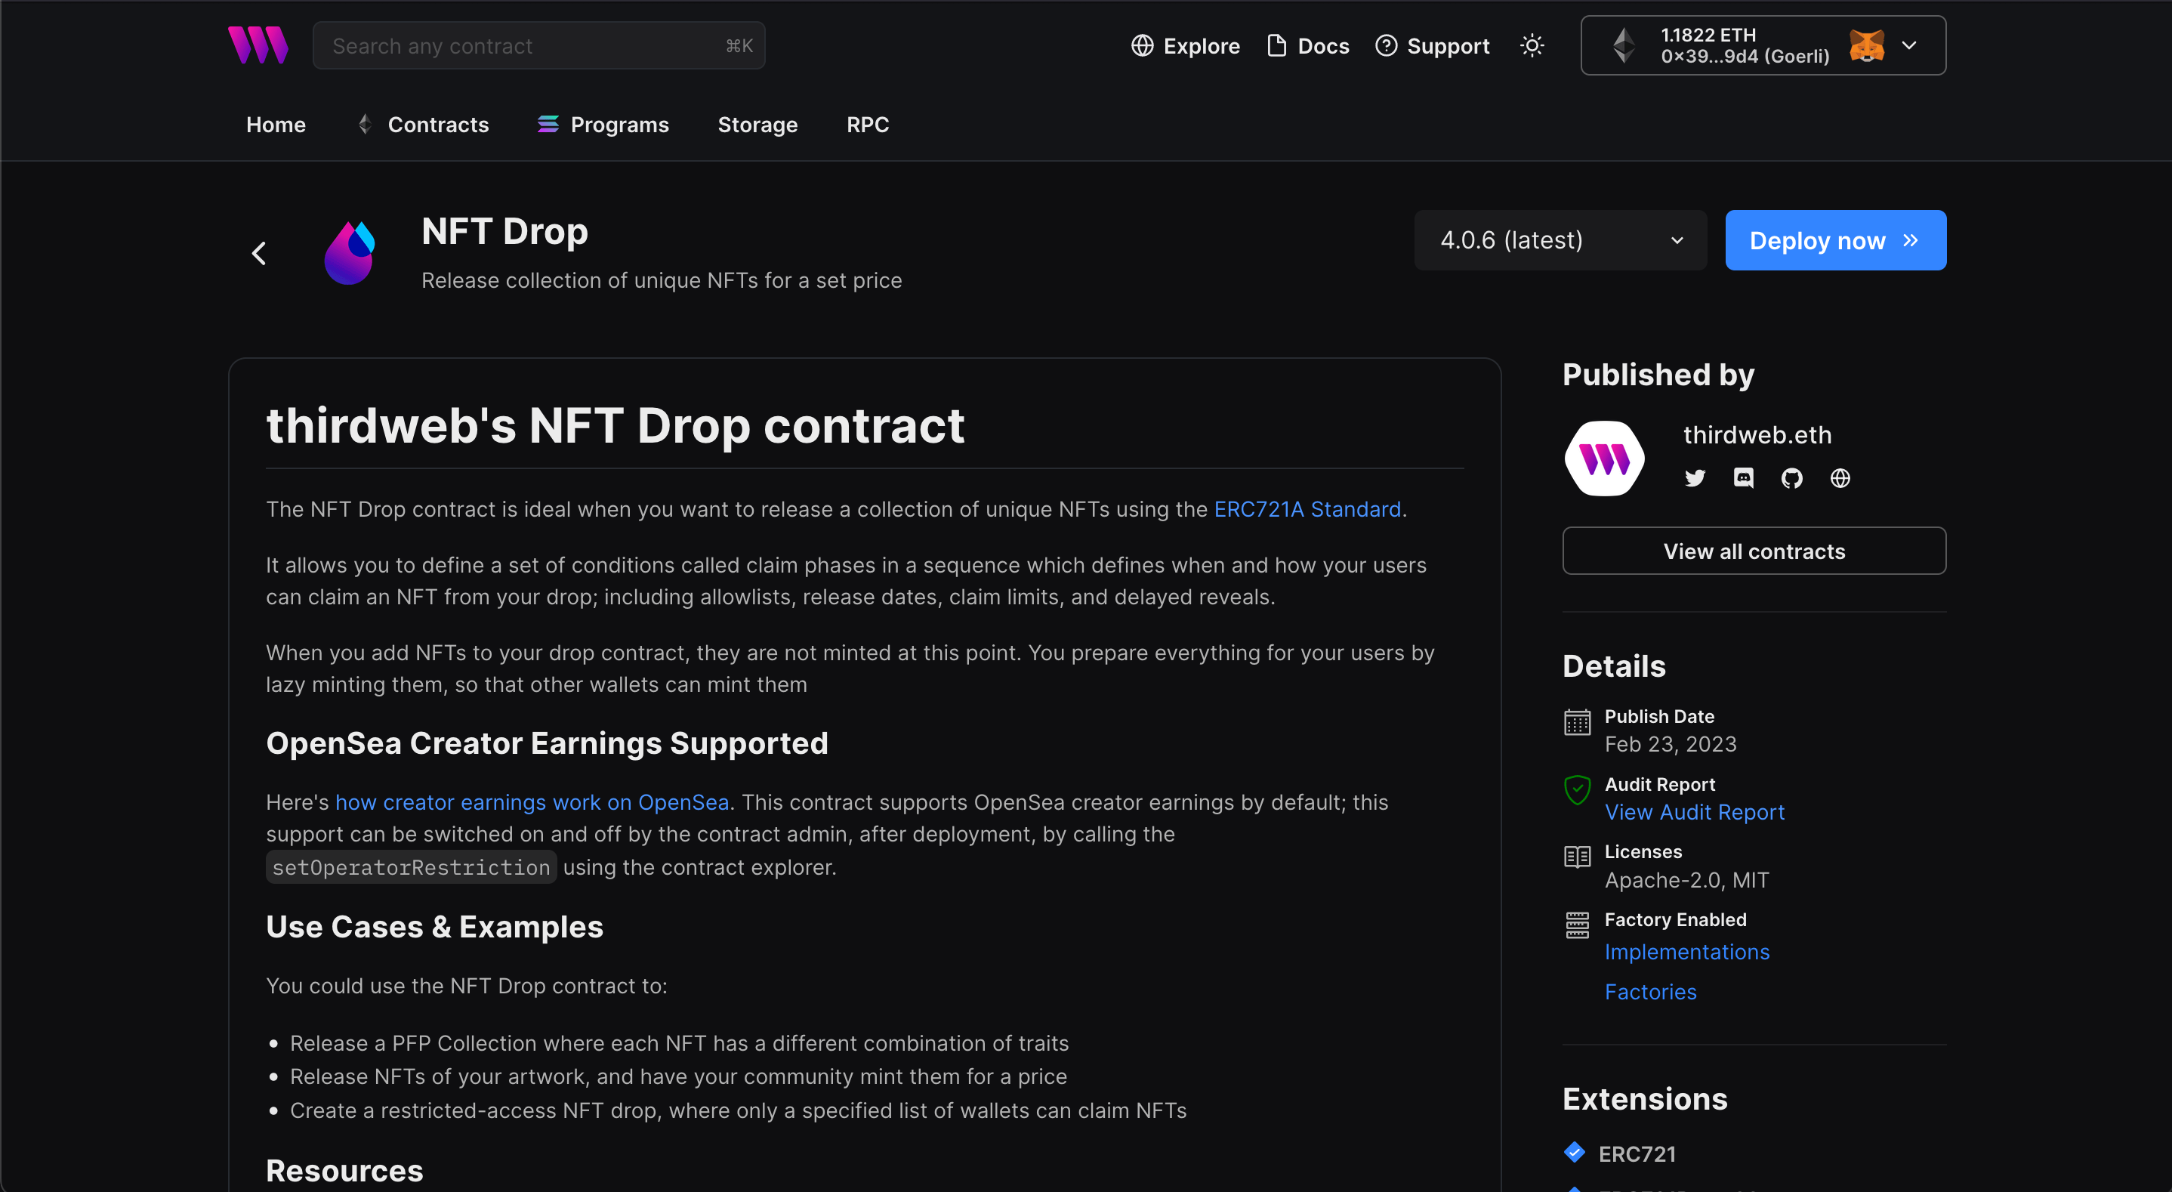Open thirdweb's Discord icon
Viewport: 2172px width, 1192px height.
coord(1744,478)
